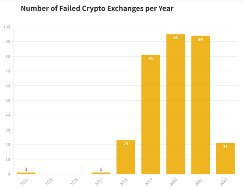This screenshot has height=189, width=243.
Task: Click the 2022 x-axis label
Action: (x=224, y=181)
